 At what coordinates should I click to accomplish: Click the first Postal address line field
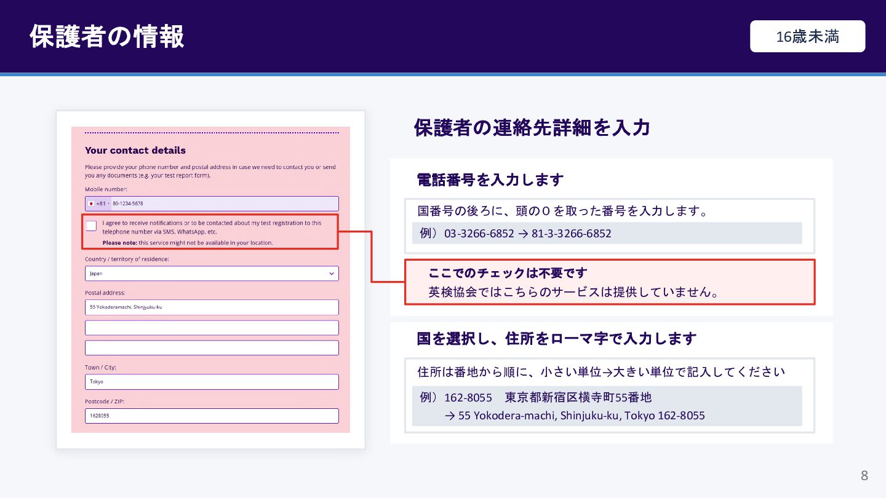[x=212, y=307]
